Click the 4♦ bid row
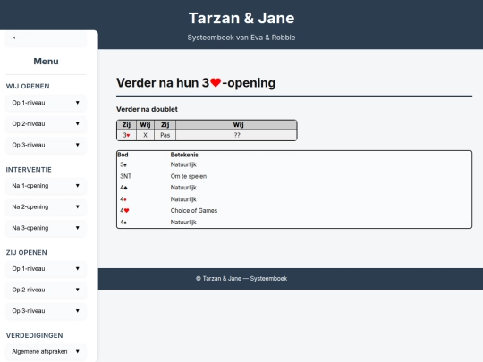 pos(294,199)
